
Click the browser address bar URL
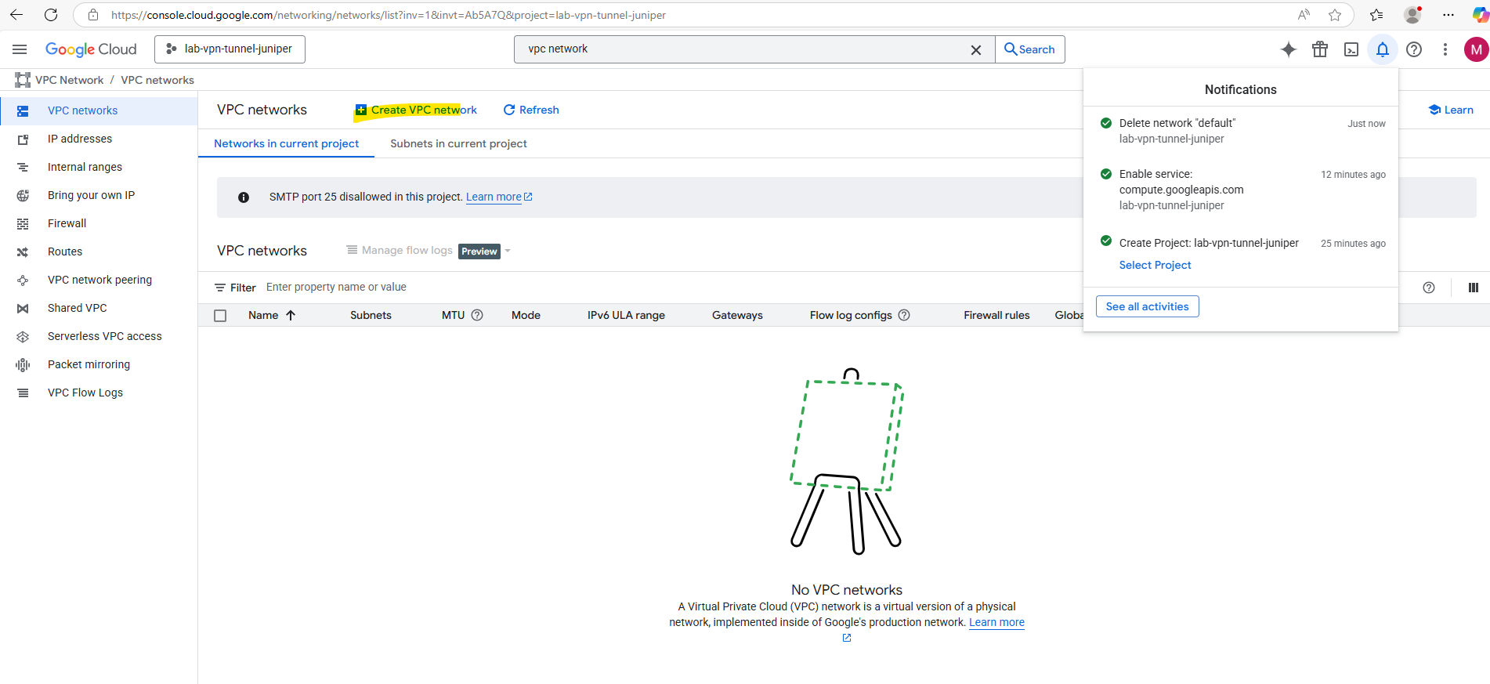[389, 15]
